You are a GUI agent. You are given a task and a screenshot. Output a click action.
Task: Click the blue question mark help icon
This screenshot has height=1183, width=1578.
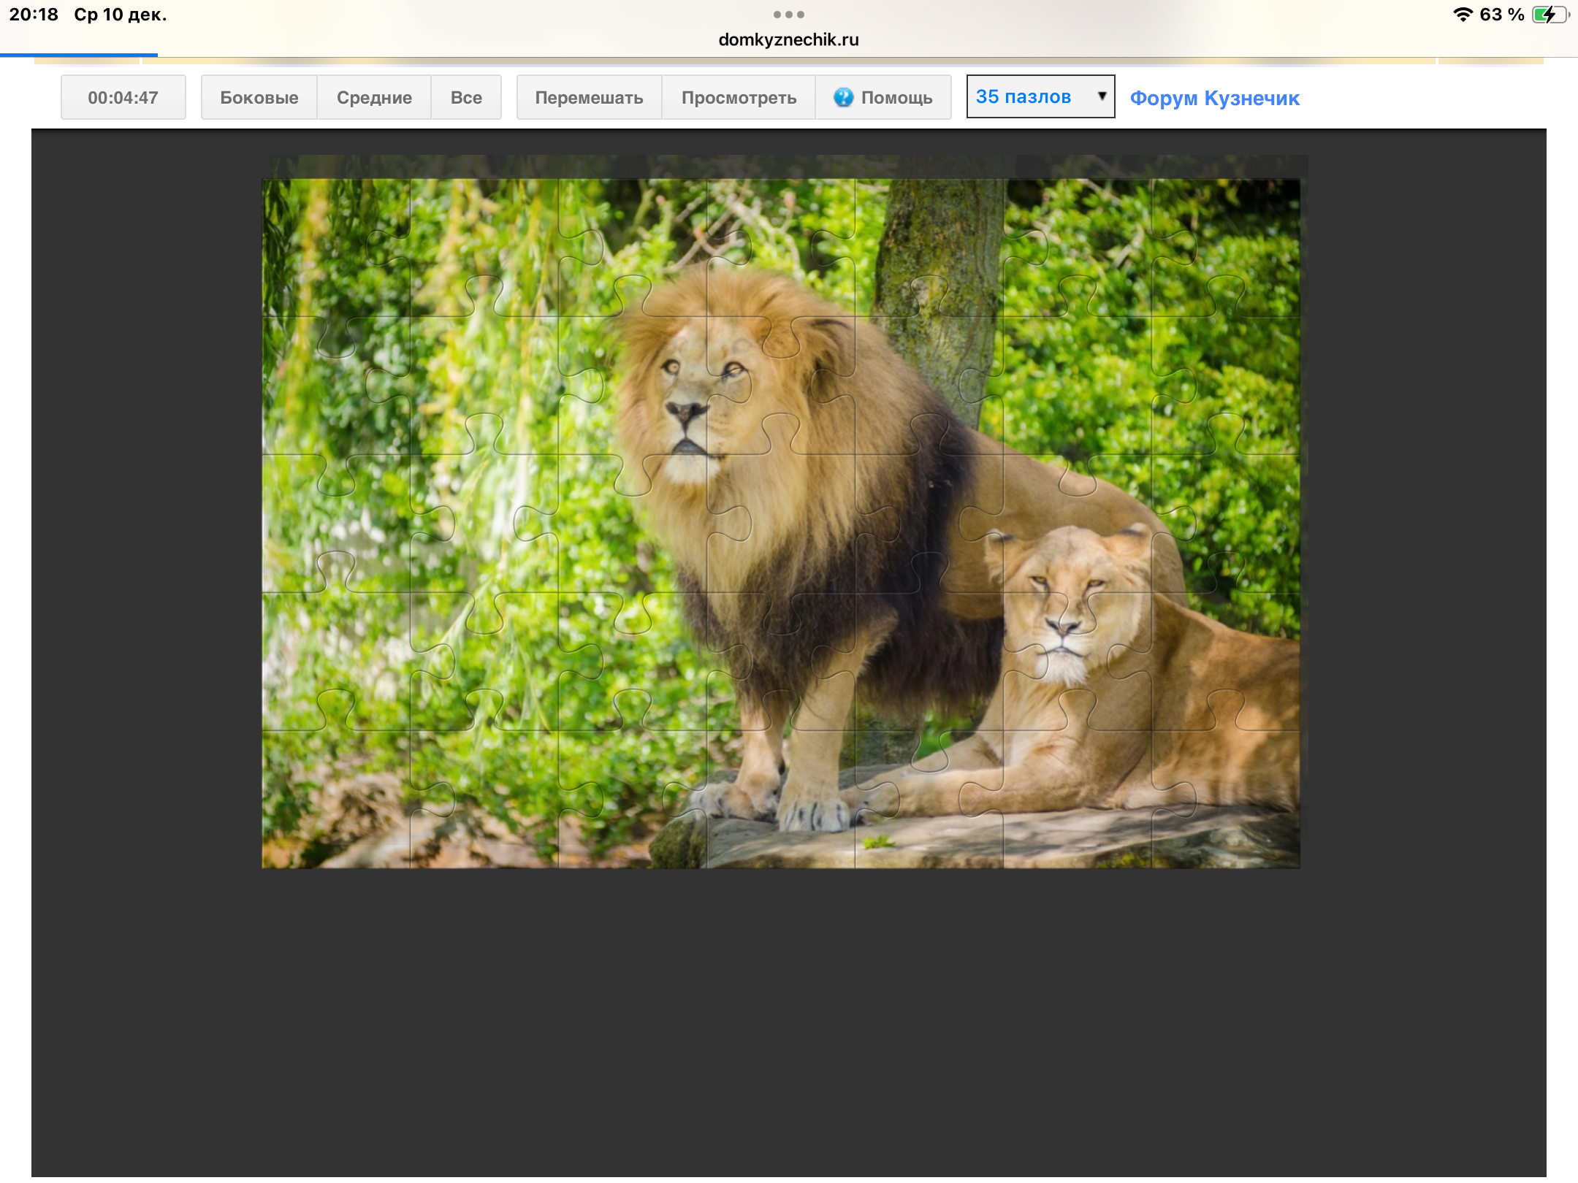(x=843, y=97)
